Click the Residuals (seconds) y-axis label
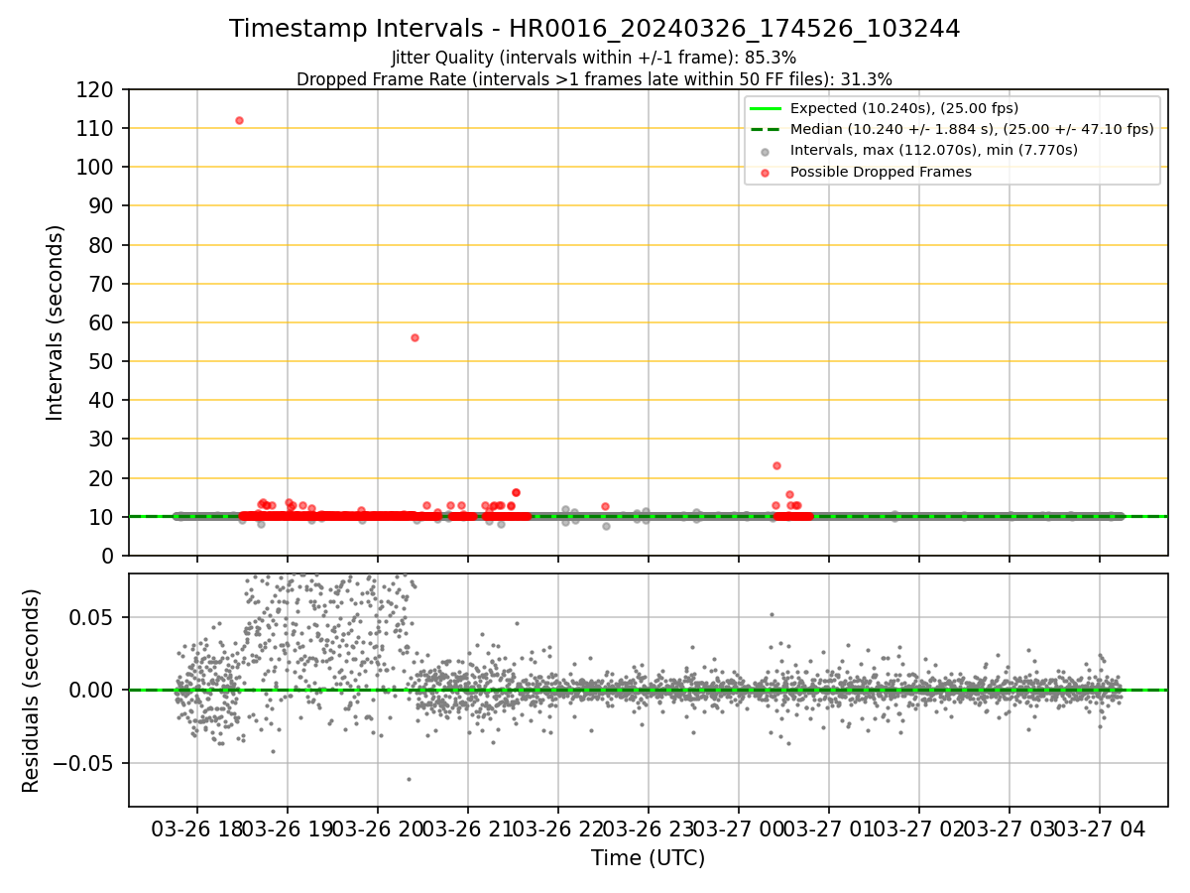 coord(32,691)
